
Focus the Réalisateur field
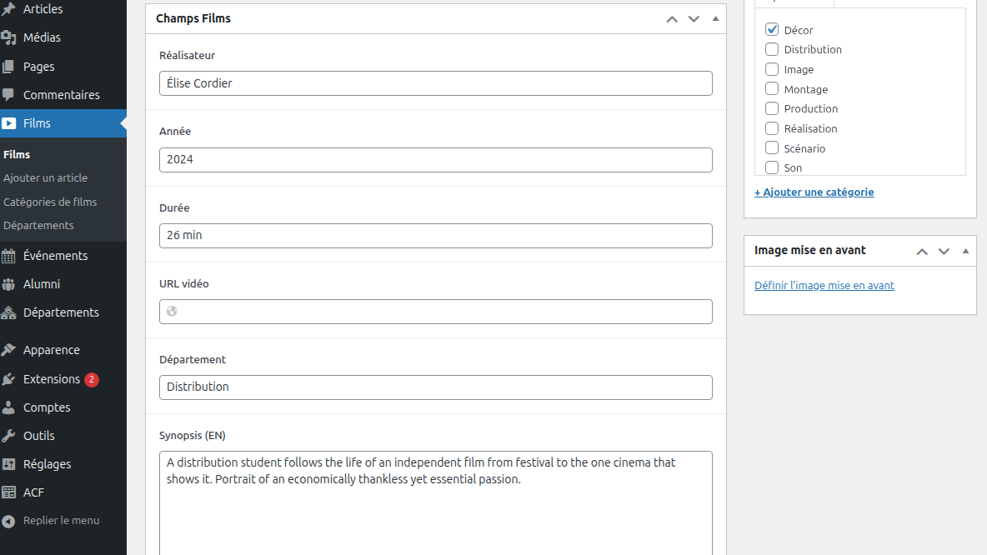pyautogui.click(x=436, y=83)
